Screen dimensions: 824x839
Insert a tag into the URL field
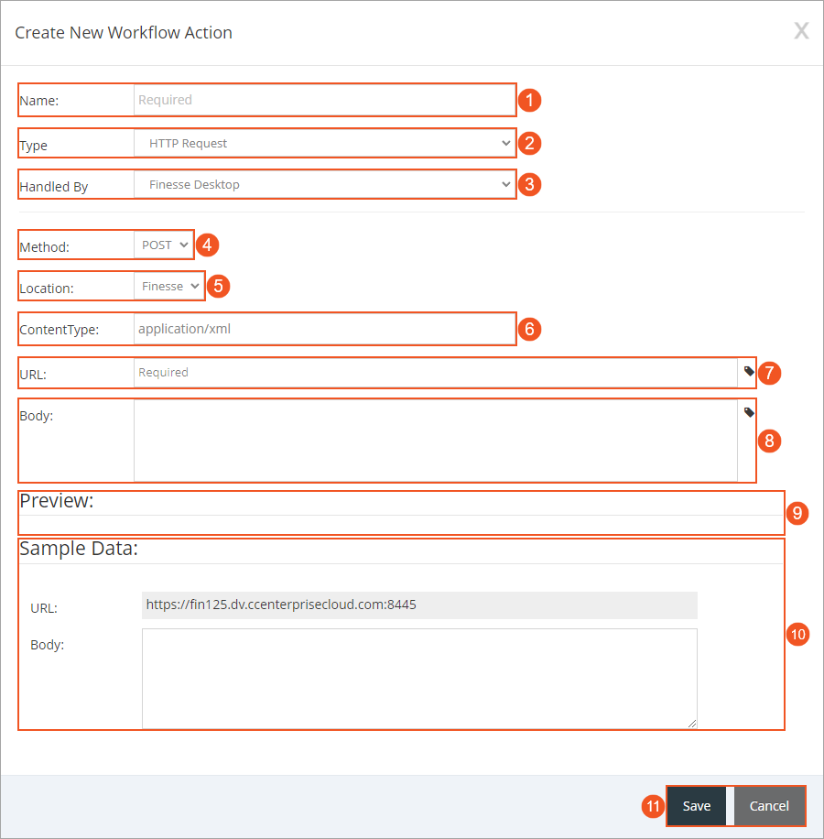748,371
